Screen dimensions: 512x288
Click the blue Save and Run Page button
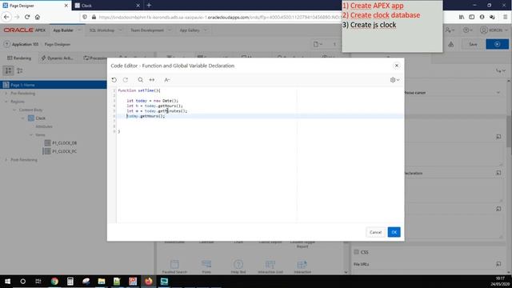point(497,44)
